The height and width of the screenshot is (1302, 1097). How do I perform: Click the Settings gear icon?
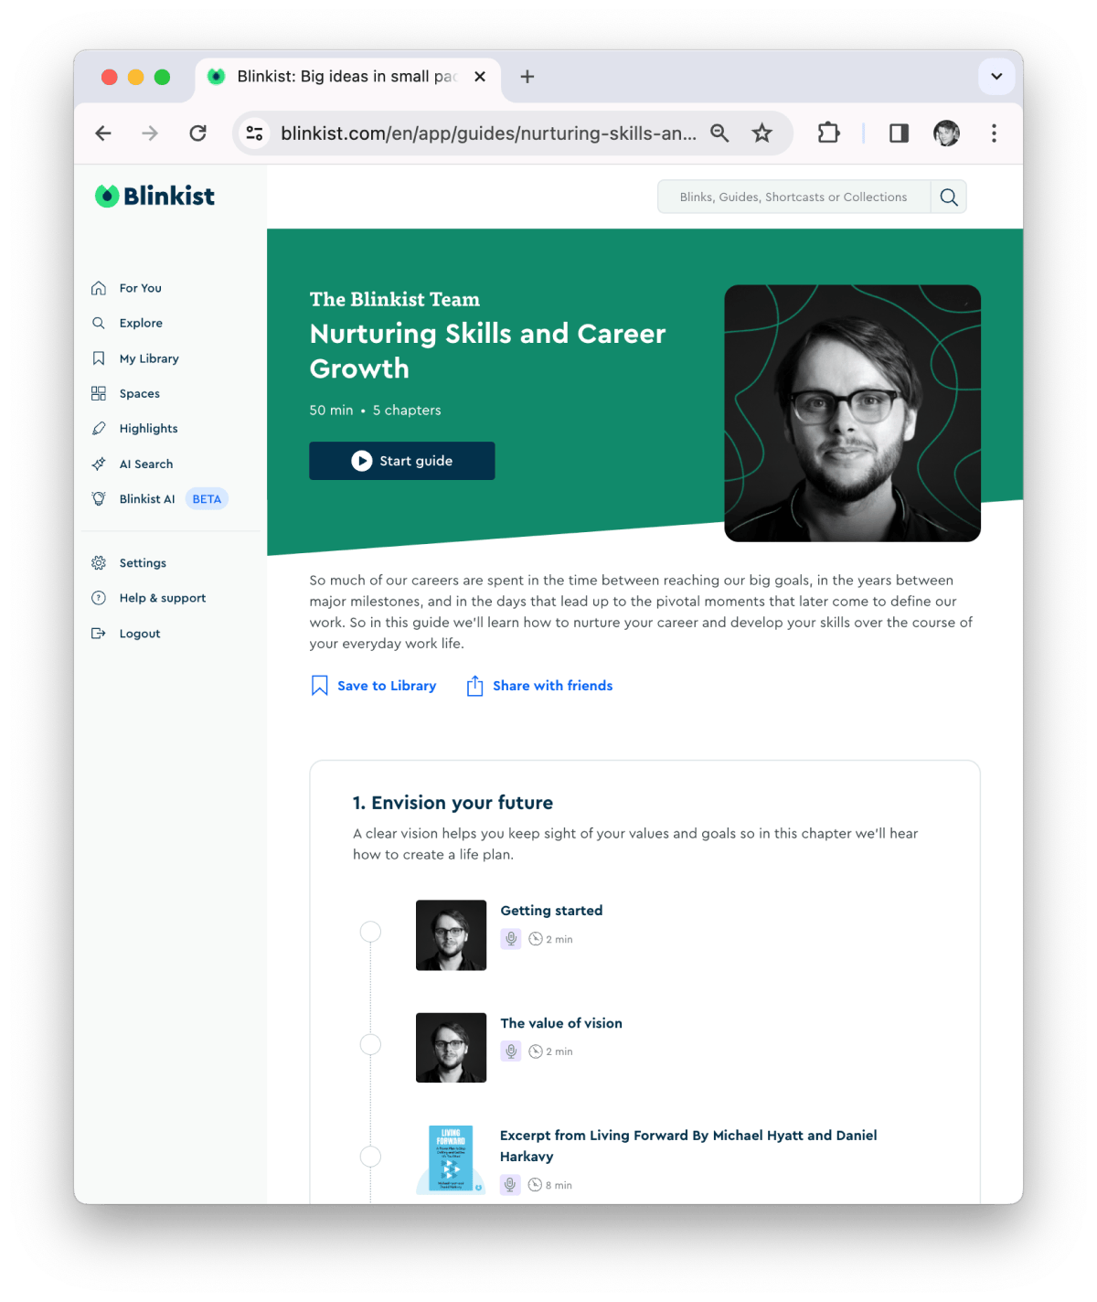pyautogui.click(x=99, y=563)
